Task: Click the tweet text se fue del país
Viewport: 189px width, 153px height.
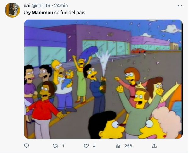Action: point(70,13)
